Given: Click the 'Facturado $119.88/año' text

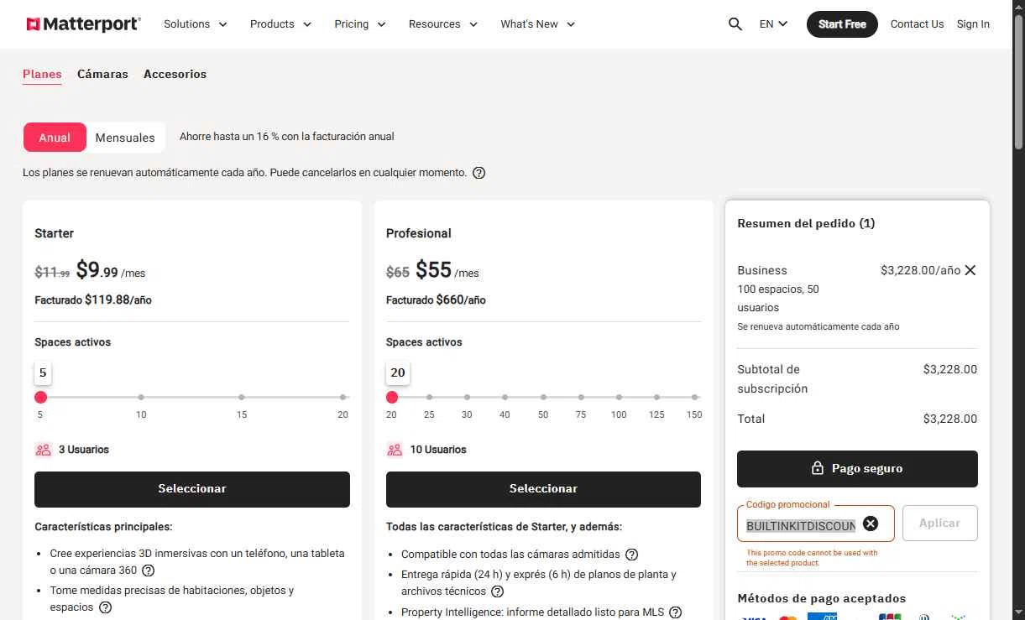Looking at the screenshot, I should (x=93, y=300).
